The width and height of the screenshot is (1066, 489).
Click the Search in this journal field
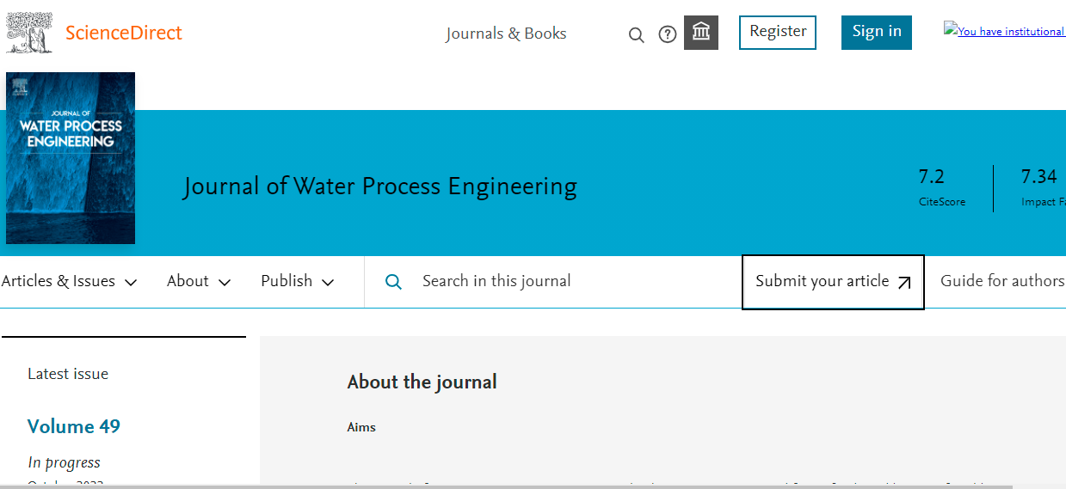click(559, 281)
